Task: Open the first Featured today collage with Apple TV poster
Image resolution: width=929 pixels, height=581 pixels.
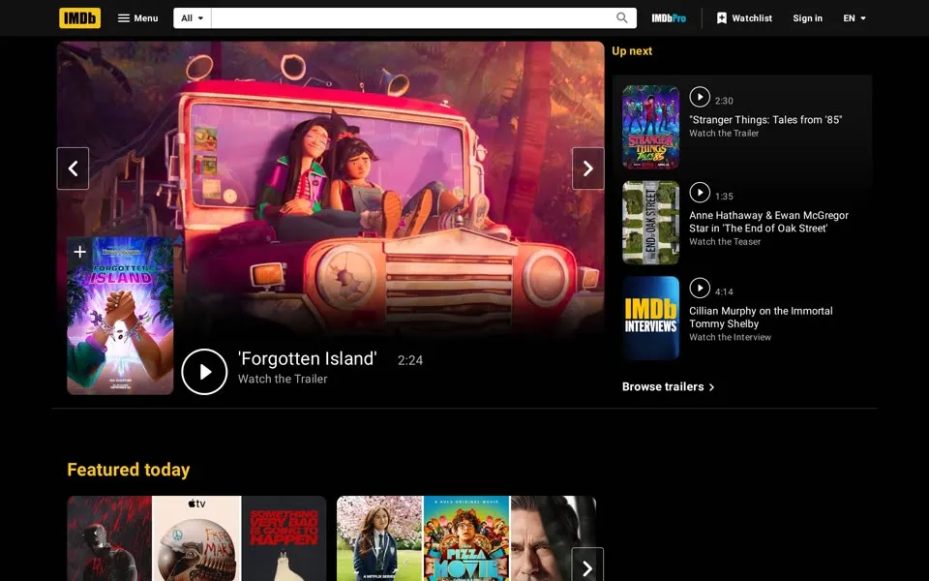Action: point(196,538)
